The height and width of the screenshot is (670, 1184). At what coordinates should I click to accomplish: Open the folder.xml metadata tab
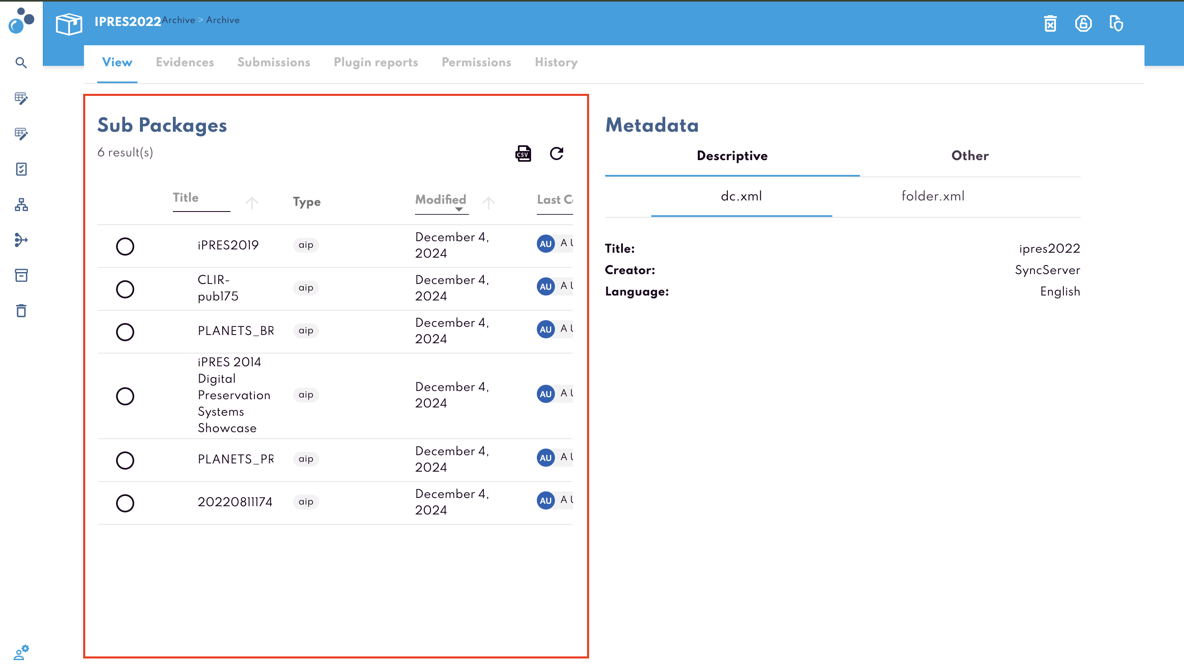(933, 196)
